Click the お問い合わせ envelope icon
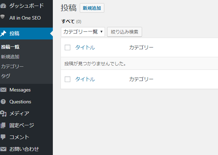Screen dimensions: 218x155 point(3,149)
